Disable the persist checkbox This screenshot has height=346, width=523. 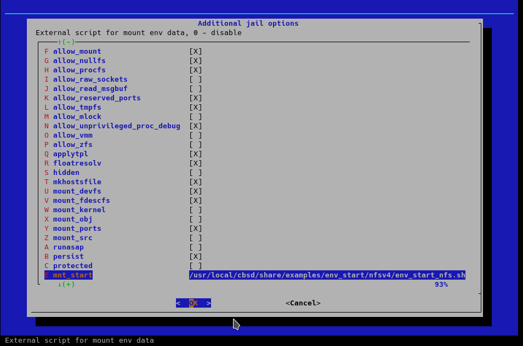pos(196,257)
